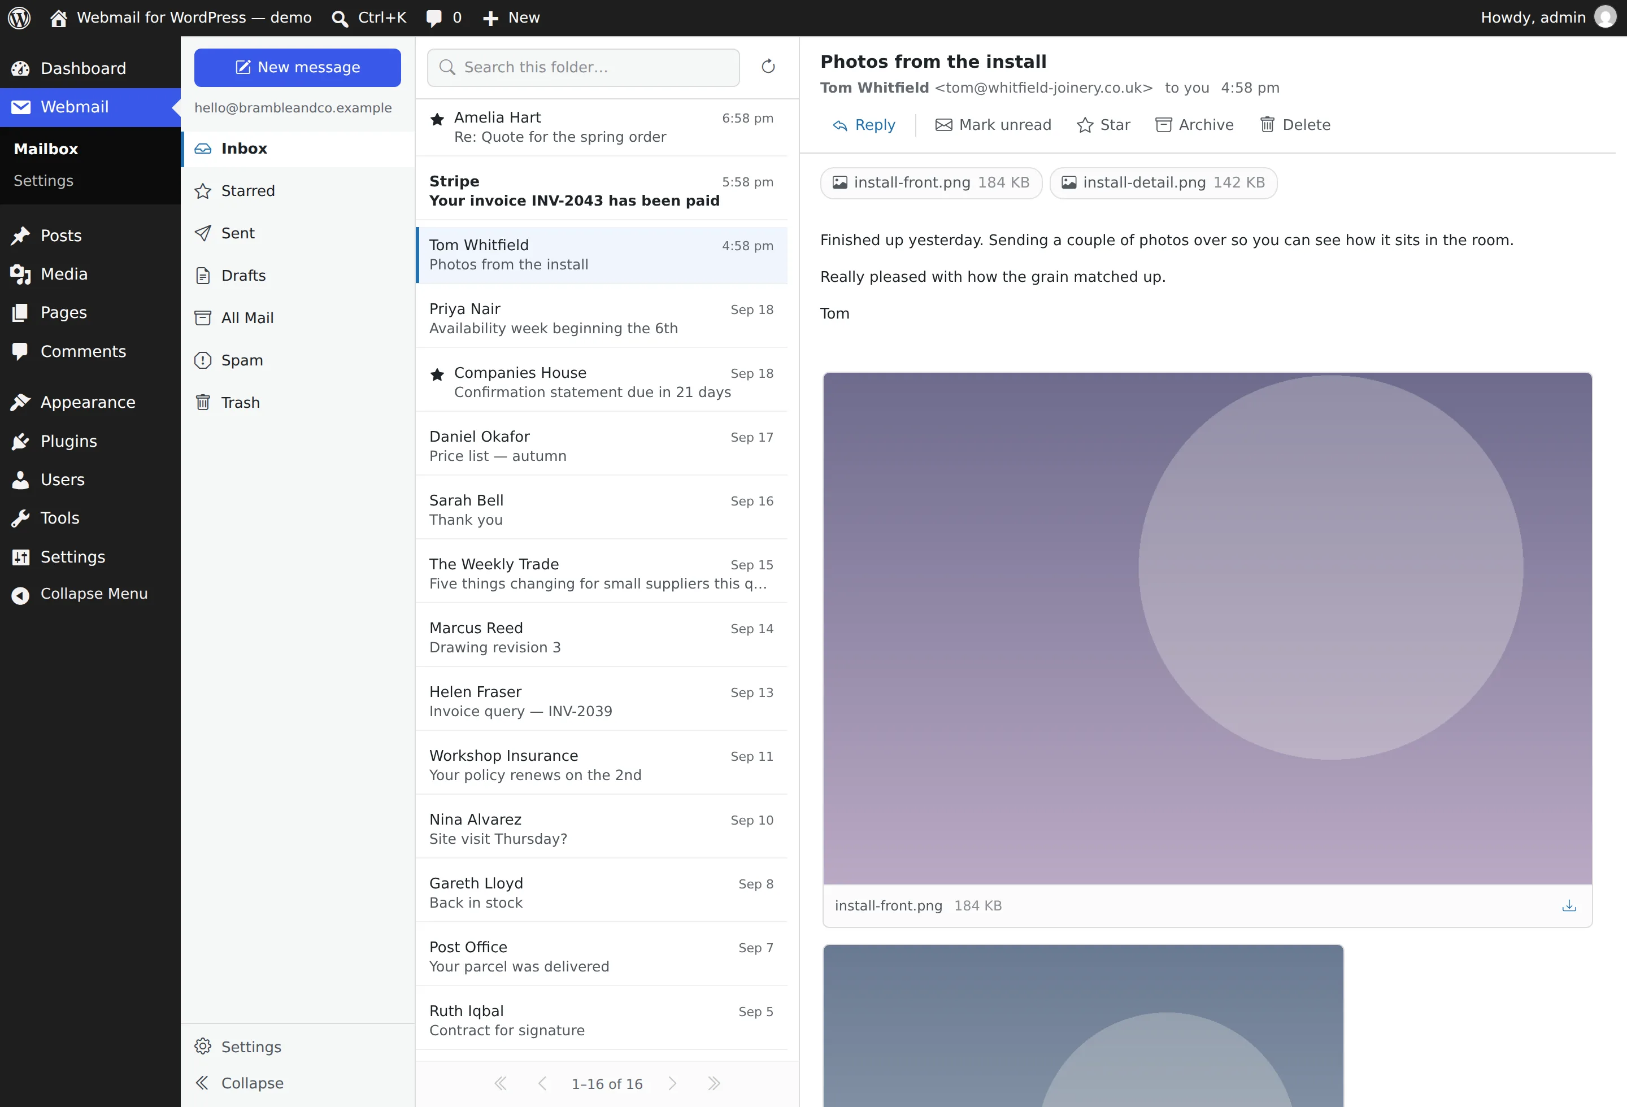1627x1107 pixels.
Task: Refresh the message list
Action: 768,67
